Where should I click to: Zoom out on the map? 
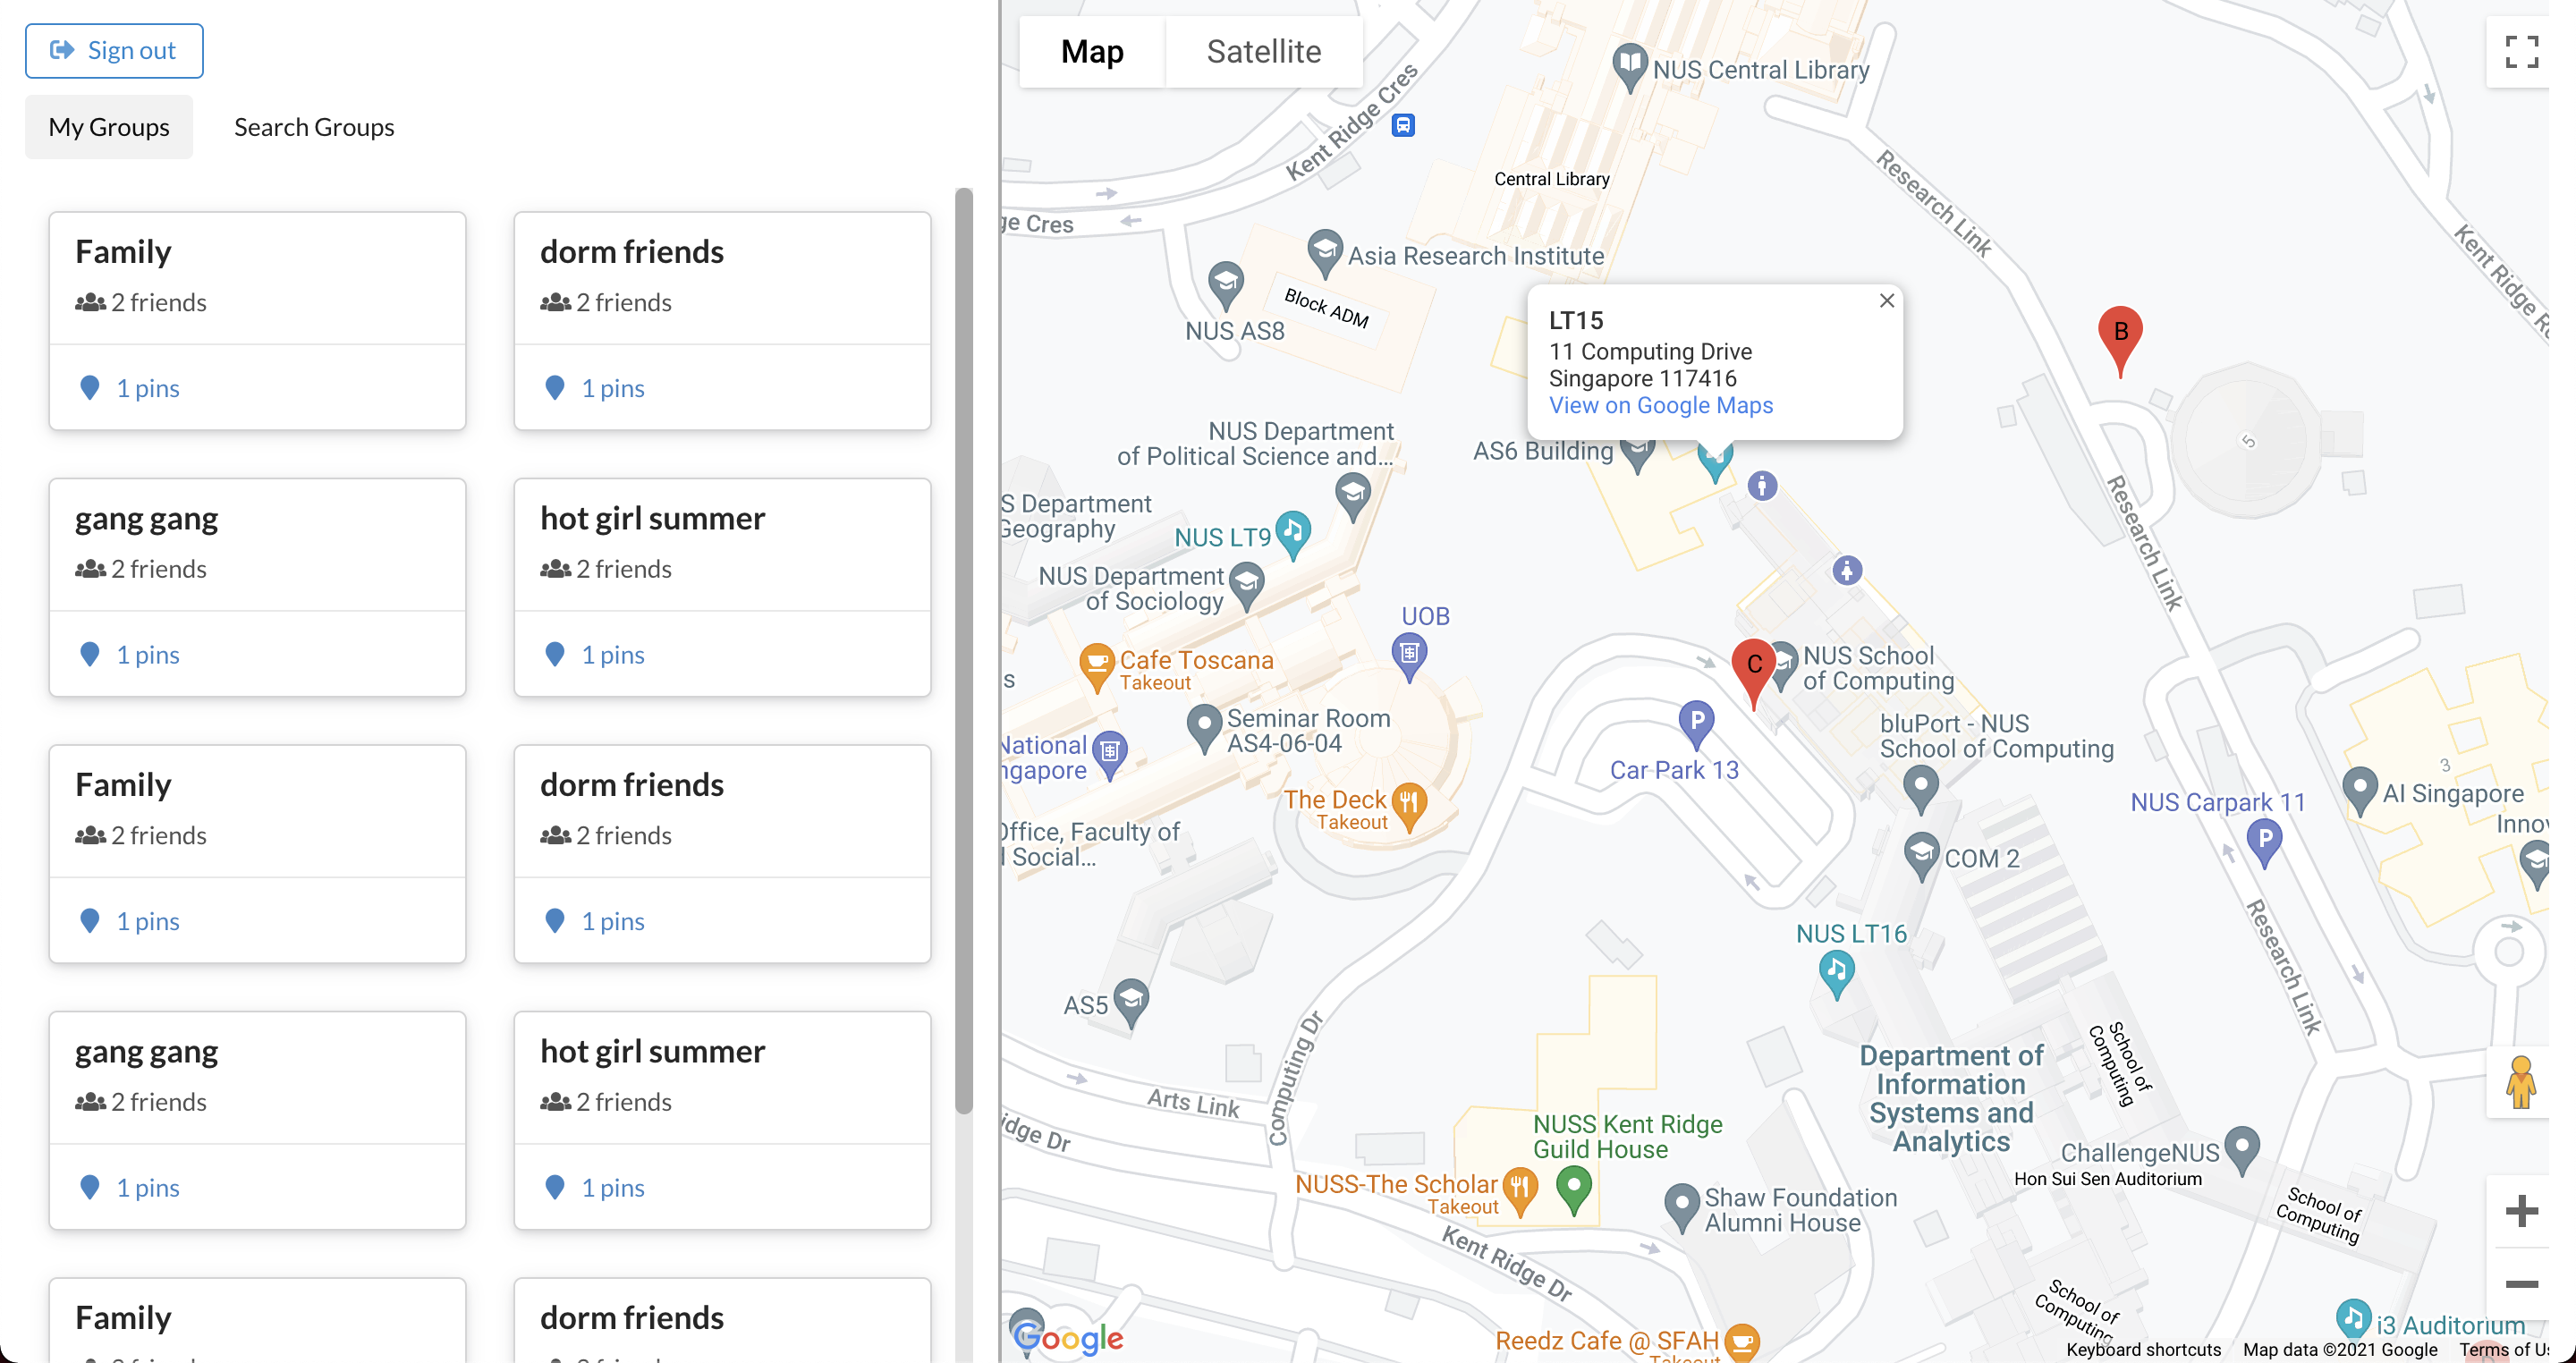tap(2521, 1284)
